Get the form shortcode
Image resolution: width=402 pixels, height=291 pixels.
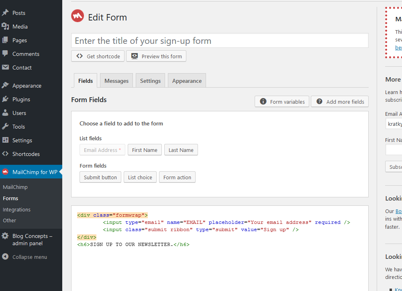click(98, 56)
